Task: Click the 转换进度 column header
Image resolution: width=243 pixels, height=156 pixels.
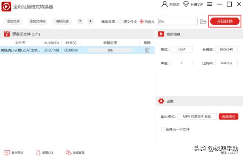Action: pos(110,43)
